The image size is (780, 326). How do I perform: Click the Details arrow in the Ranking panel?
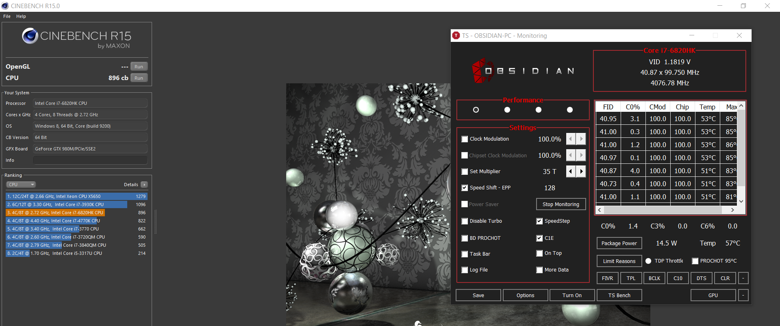[144, 185]
